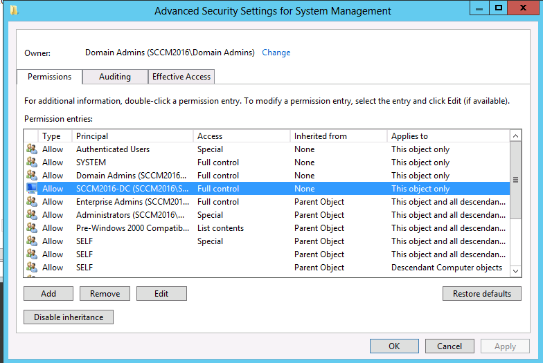Viewport: 543px width, 363px height.
Task: Click the permission list scroll down arrow
Action: (x=515, y=271)
